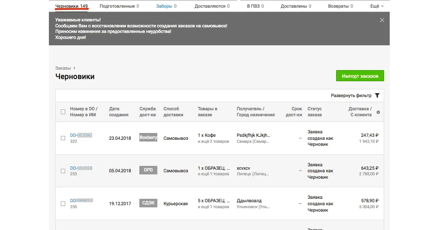Click the Черновики page heading
Image resolution: width=439 pixels, height=230 pixels.
(75, 77)
